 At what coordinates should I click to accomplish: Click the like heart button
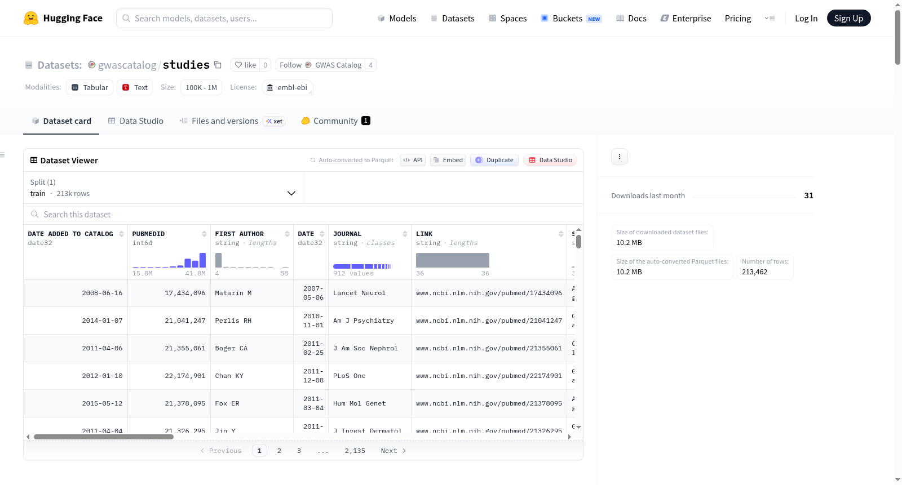[245, 65]
